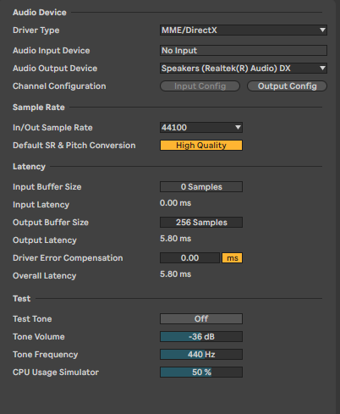The width and height of the screenshot is (340, 414).
Task: Click the Overall Latency label
Action: pos(45,276)
